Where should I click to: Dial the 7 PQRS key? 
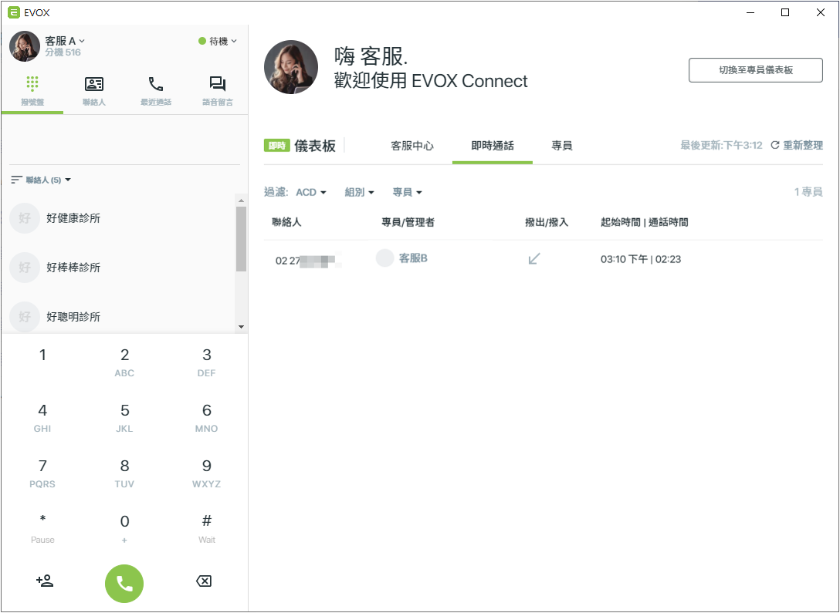(x=42, y=473)
